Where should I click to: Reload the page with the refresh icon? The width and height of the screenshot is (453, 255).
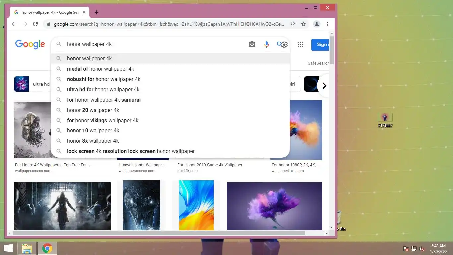(x=35, y=24)
